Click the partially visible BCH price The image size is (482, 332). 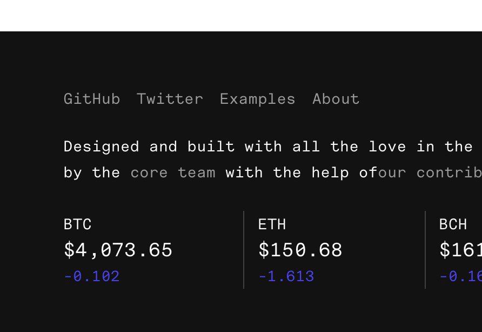(x=461, y=250)
